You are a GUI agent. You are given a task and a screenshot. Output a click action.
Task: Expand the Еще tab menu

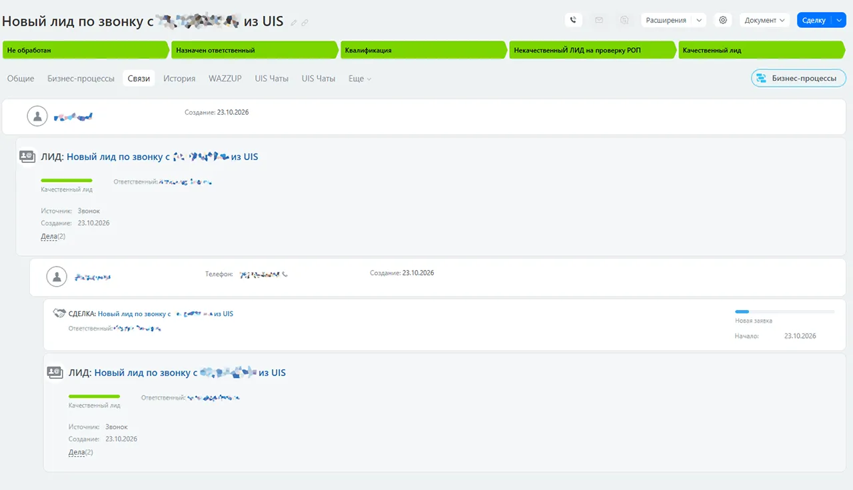[x=360, y=79]
